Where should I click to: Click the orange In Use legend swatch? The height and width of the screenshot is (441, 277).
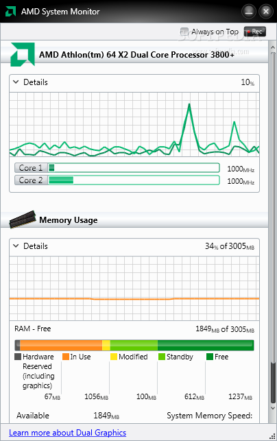pyautogui.click(x=66, y=357)
